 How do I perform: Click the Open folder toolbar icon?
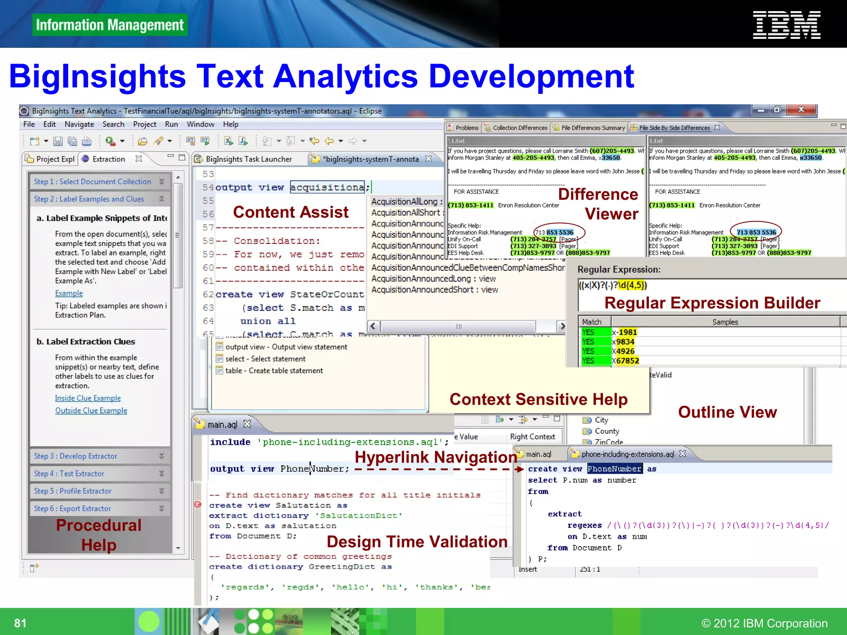143,141
